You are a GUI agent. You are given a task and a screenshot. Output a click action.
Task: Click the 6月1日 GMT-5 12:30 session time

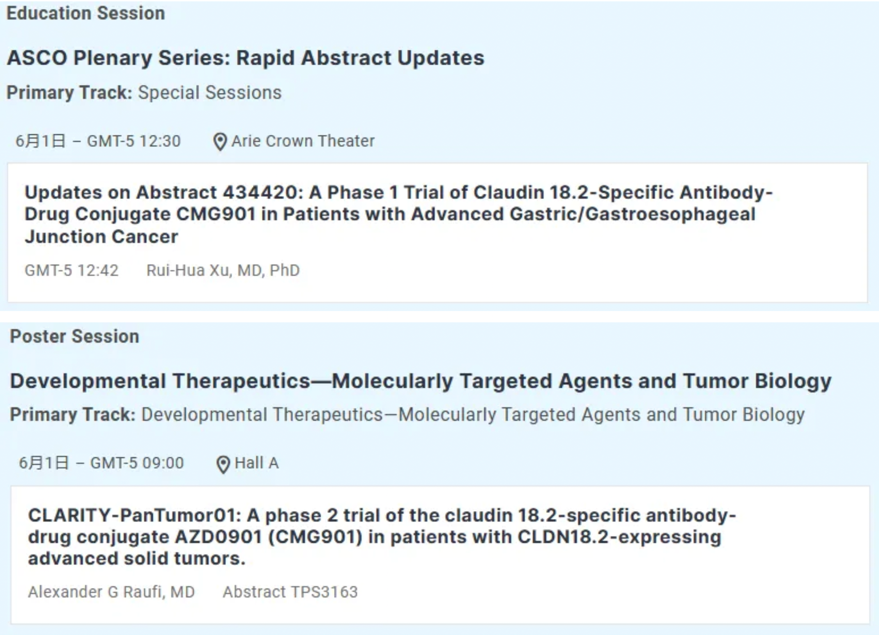coord(98,141)
